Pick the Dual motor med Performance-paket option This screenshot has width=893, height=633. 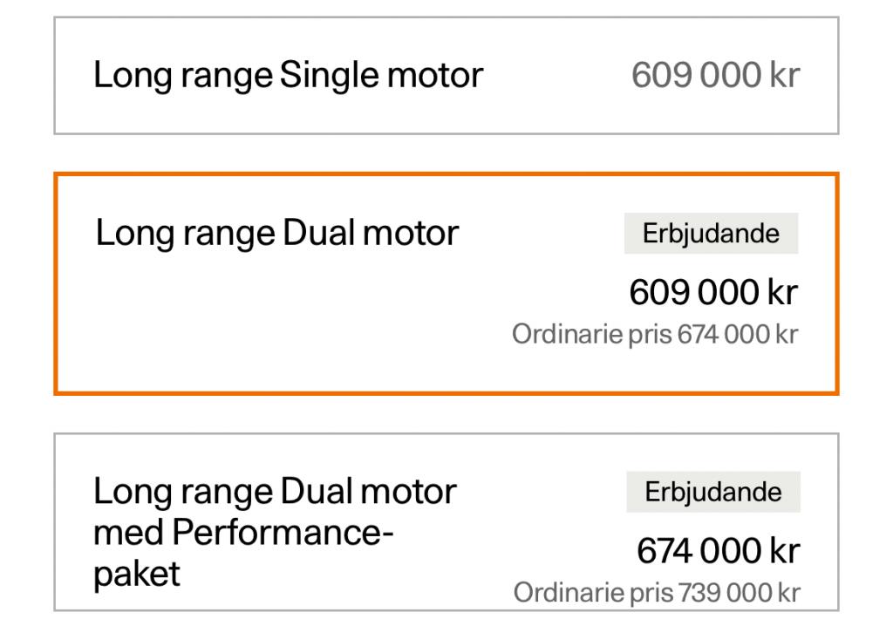446,522
